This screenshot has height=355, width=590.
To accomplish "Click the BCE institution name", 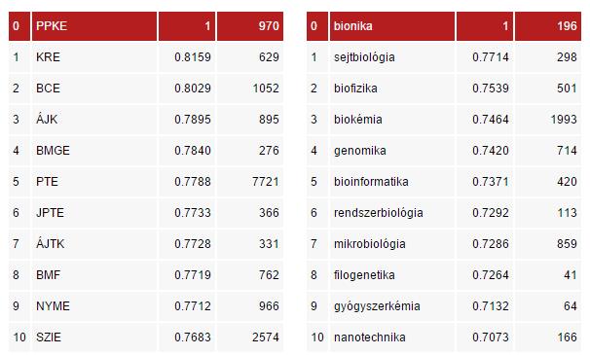I will point(48,89).
